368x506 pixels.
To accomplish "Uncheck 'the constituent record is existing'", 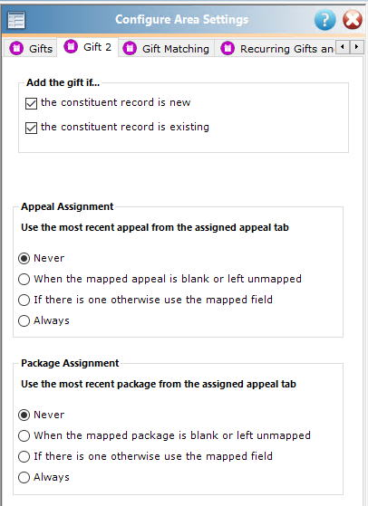I will coord(31,128).
